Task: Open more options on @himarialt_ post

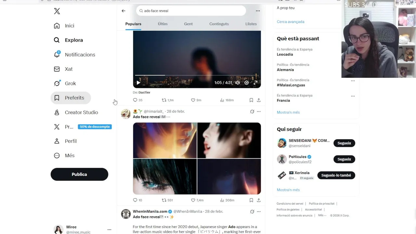Action: coord(259,111)
